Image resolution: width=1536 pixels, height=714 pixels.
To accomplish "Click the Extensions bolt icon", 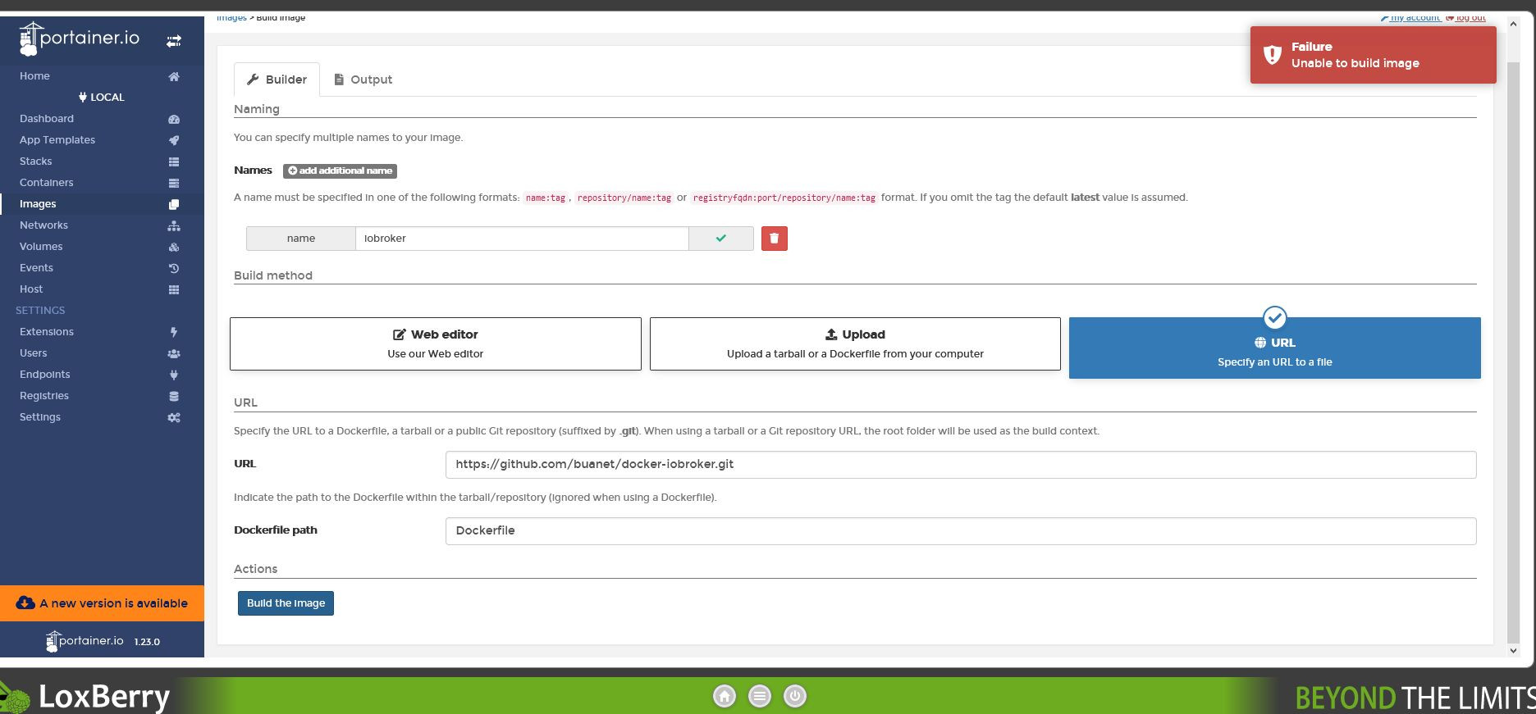I will [174, 332].
